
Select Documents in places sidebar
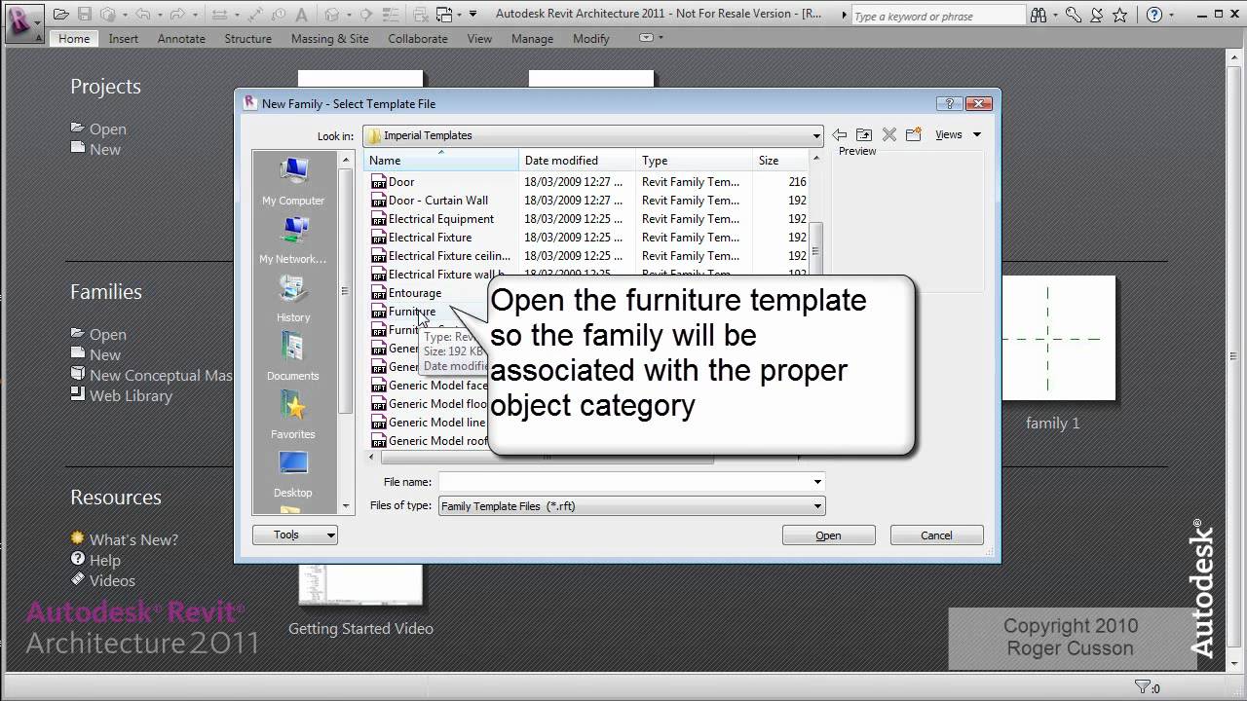pyautogui.click(x=293, y=356)
